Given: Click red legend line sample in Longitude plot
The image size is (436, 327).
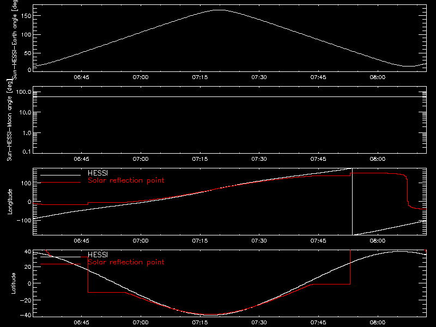Looking at the screenshot, I should point(60,183).
